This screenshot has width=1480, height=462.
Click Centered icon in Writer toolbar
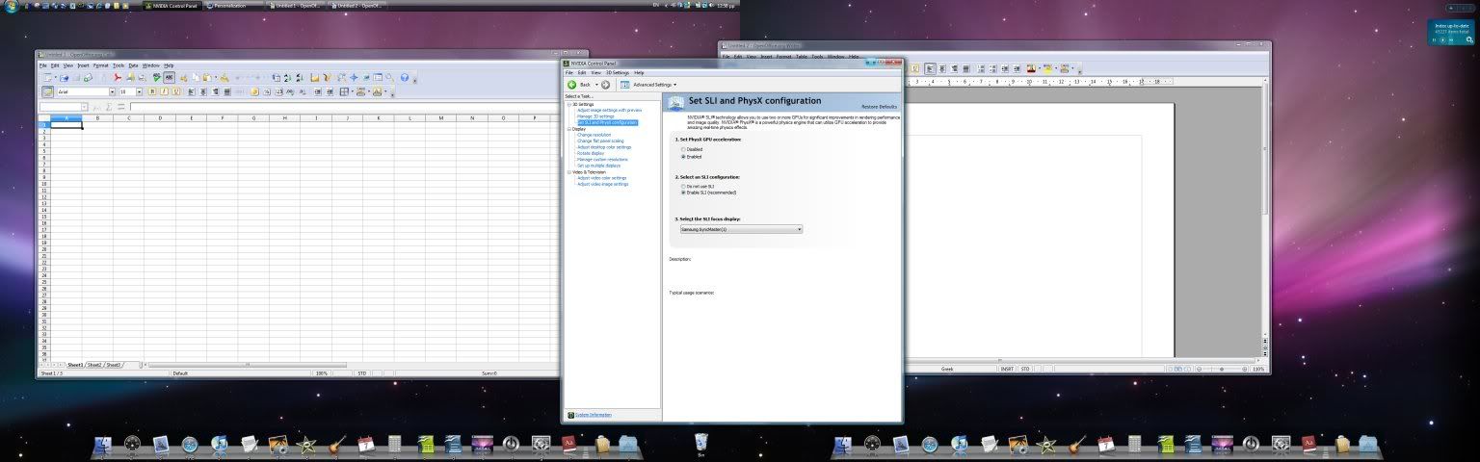941,69
